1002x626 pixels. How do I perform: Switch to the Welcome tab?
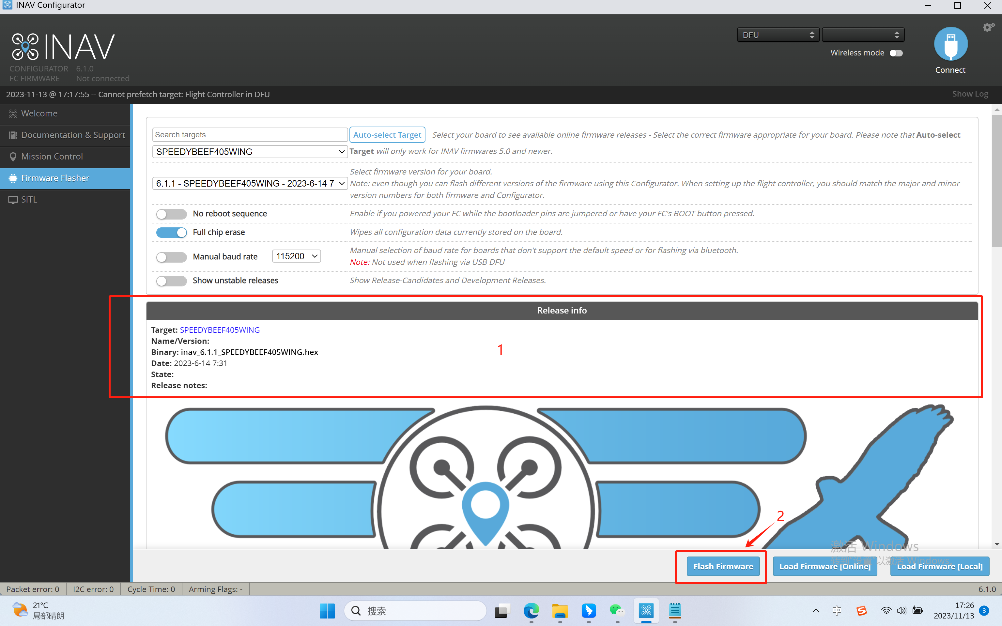coord(66,114)
